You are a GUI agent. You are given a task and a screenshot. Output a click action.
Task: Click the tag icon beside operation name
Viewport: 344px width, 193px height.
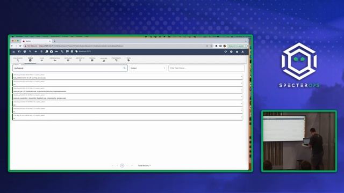click(x=76, y=51)
